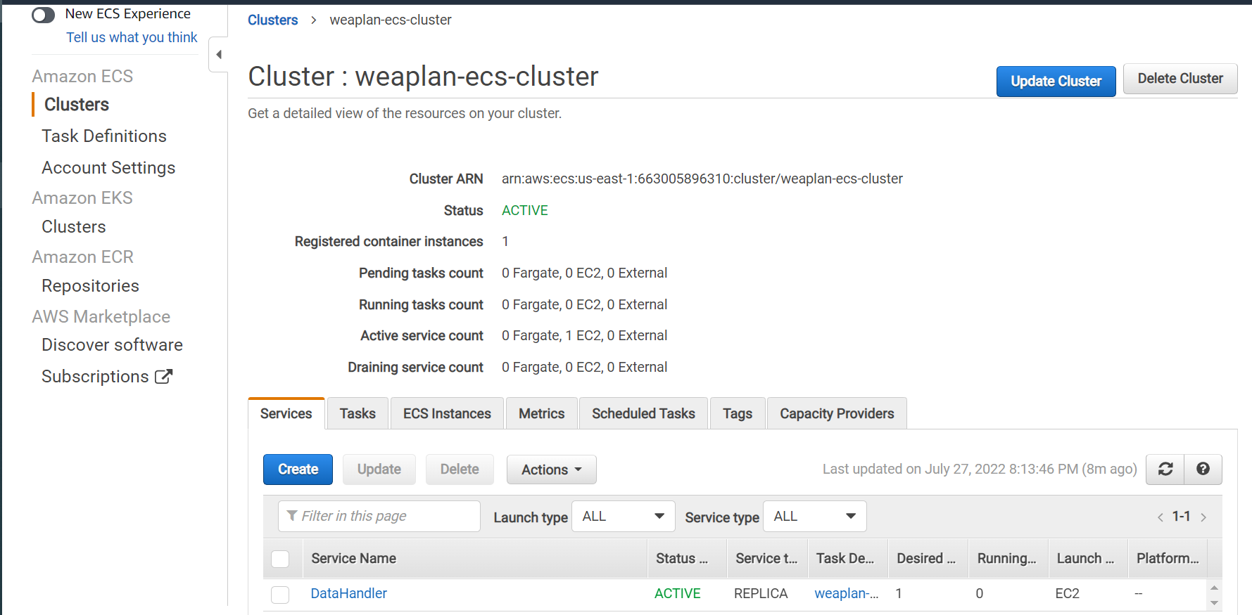Image resolution: width=1252 pixels, height=615 pixels.
Task: Focus the Filter in this page field
Action: [379, 516]
